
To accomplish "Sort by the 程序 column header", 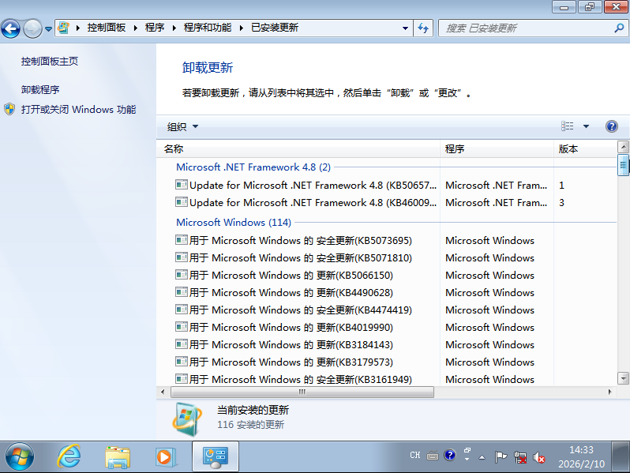I will 497,149.
